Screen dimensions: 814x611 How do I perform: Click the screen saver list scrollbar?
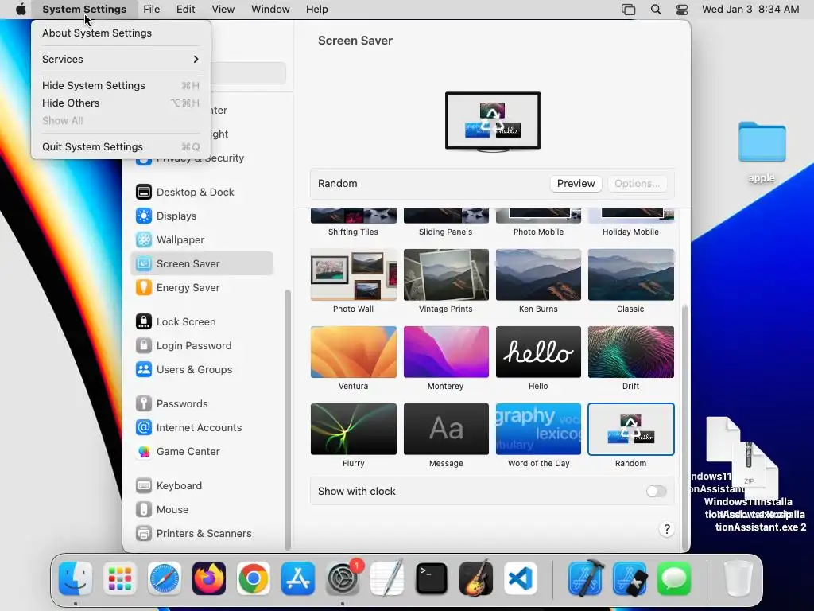point(684,426)
